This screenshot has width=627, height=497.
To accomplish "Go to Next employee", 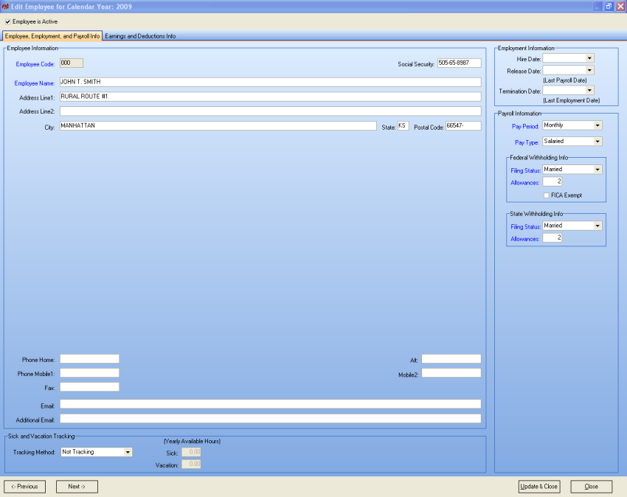I will [77, 487].
